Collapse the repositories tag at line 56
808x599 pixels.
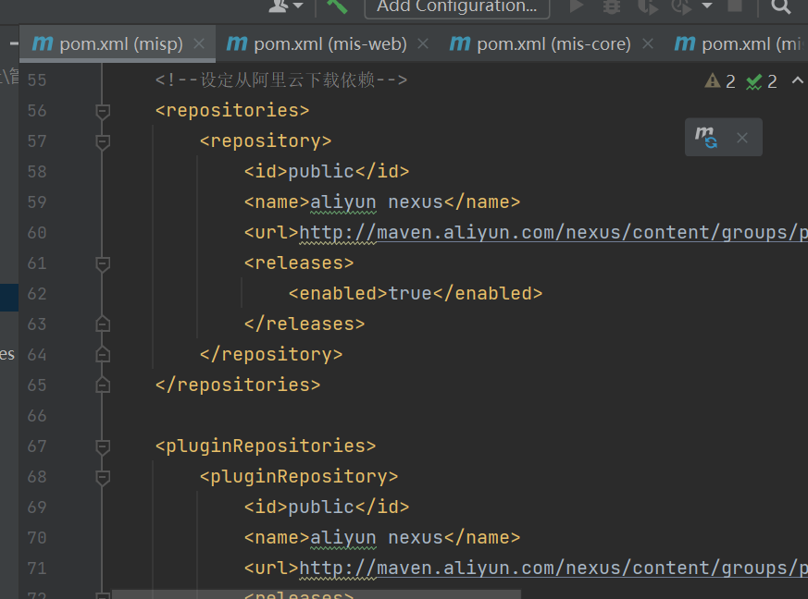(103, 111)
